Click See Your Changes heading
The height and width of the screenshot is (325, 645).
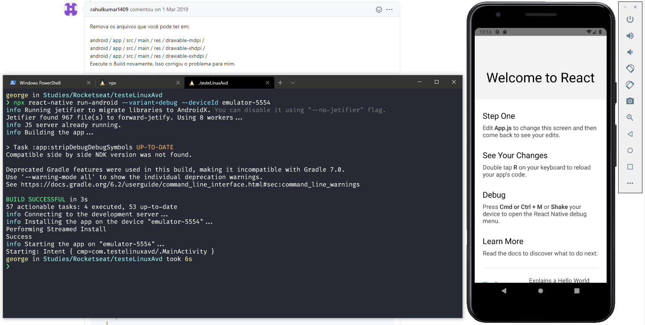(515, 156)
